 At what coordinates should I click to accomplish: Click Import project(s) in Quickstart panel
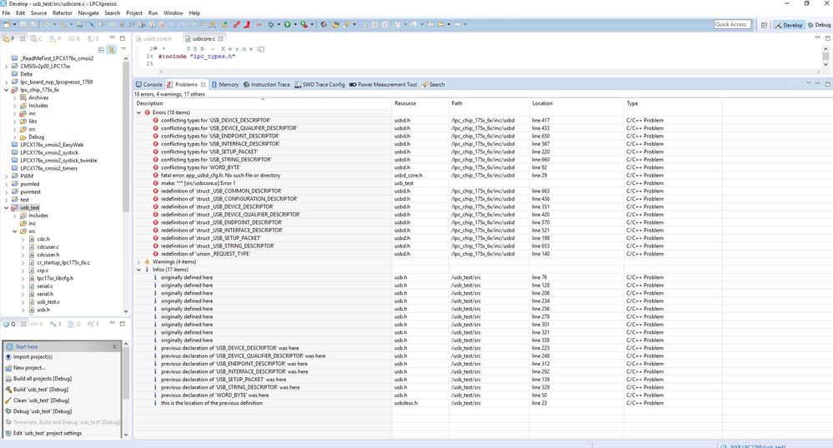33,356
